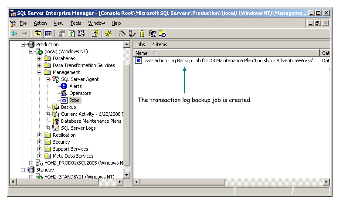
Task: Click the New Database cylinder icon
Action: click(142, 34)
